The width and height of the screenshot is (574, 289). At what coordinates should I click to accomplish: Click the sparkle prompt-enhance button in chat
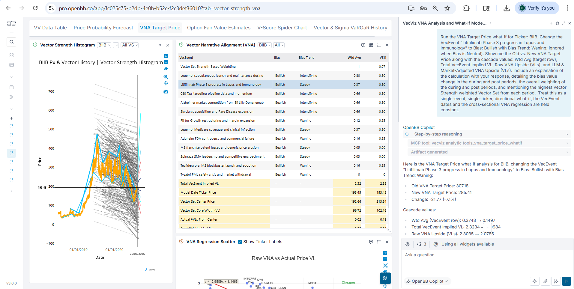(556, 281)
